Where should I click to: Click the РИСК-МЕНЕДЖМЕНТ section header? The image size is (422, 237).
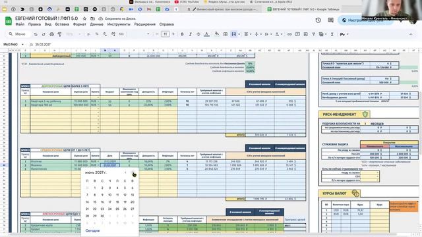344,115
